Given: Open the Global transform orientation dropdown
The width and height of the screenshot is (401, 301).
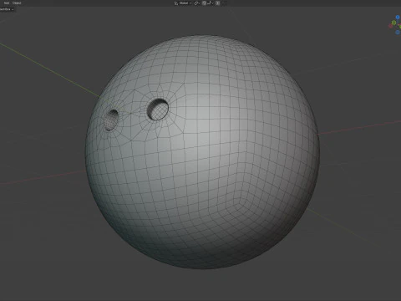Looking at the screenshot, I should (x=183, y=3).
